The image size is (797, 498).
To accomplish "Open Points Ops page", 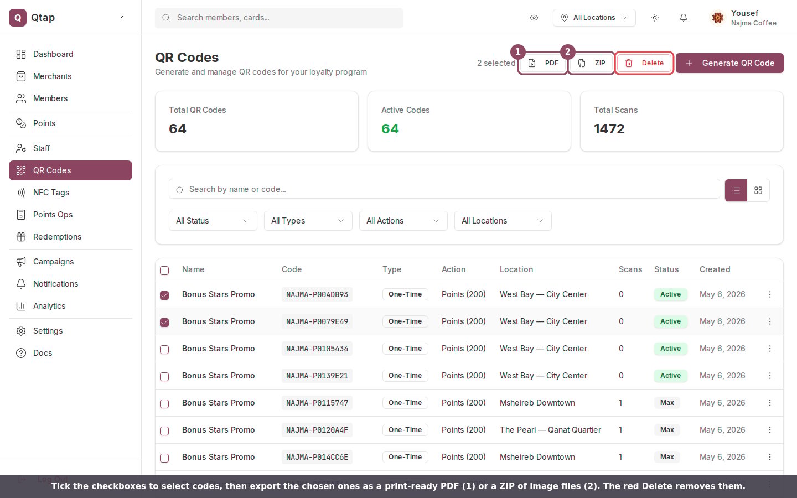I will [70, 215].
